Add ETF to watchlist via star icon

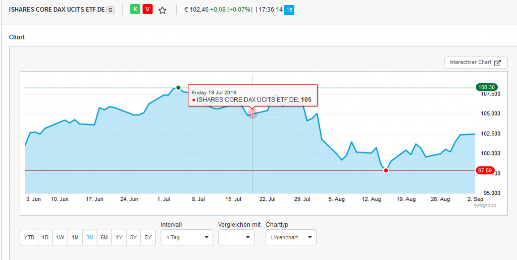[162, 10]
